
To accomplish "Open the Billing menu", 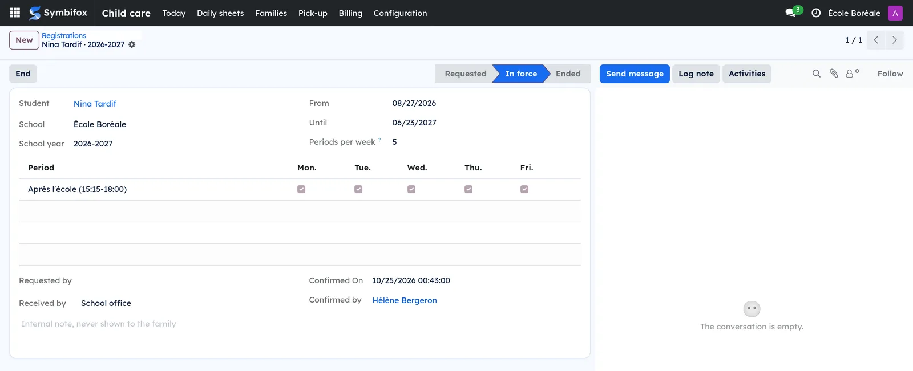I will point(350,13).
